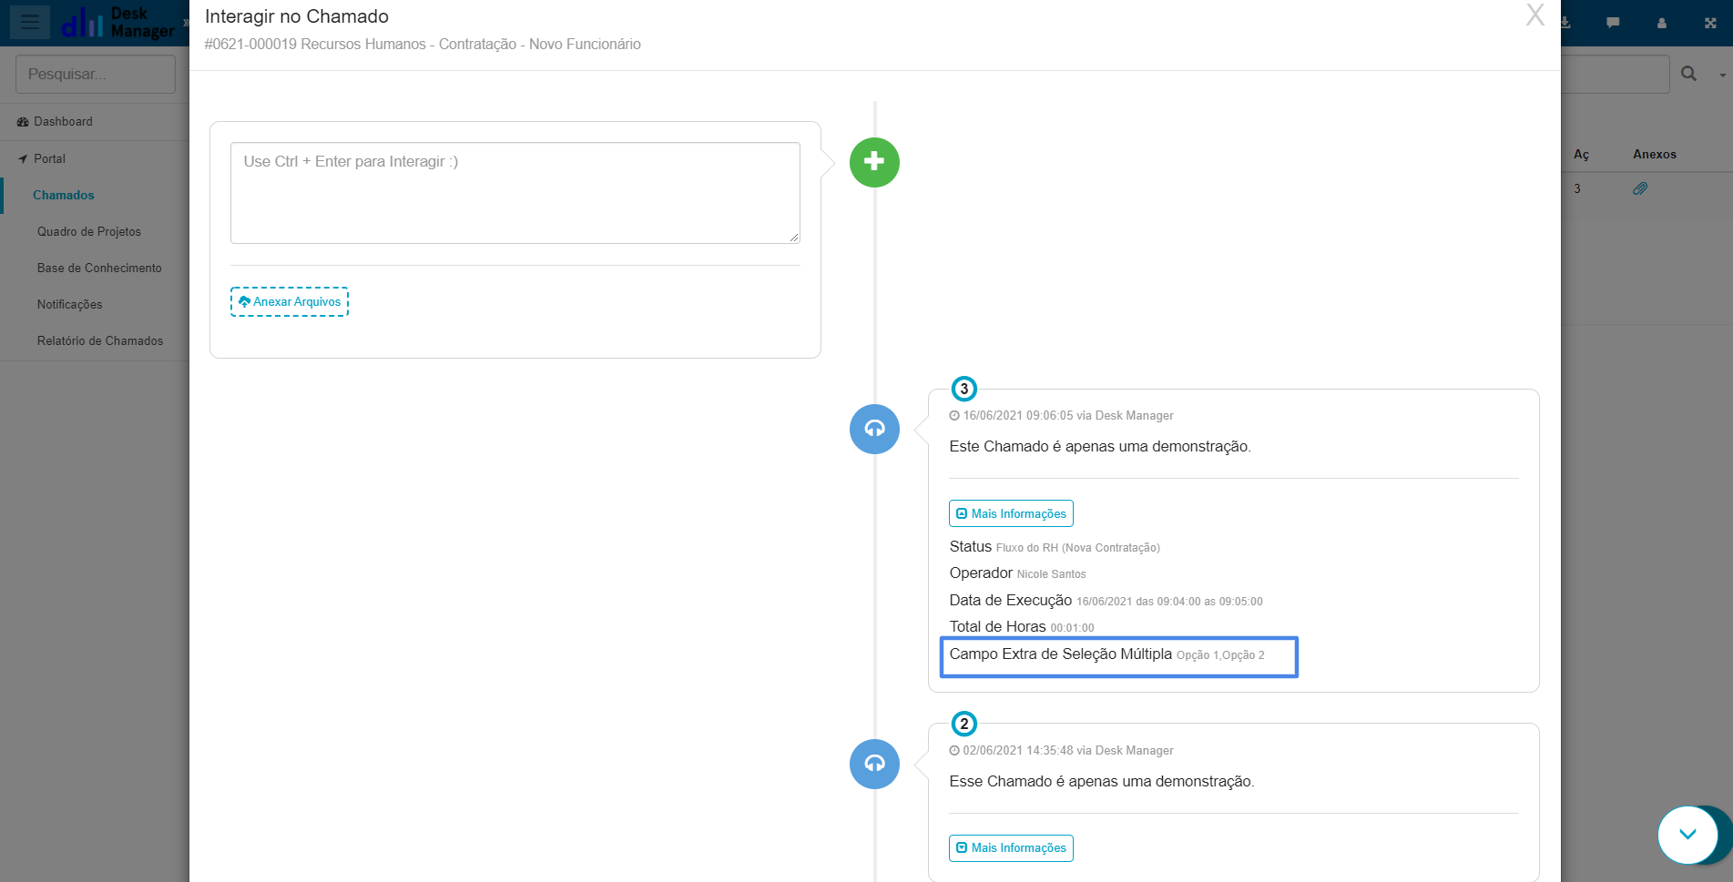
Task: Click the Pesquisar search field in the sidebar
Action: pyautogui.click(x=96, y=74)
